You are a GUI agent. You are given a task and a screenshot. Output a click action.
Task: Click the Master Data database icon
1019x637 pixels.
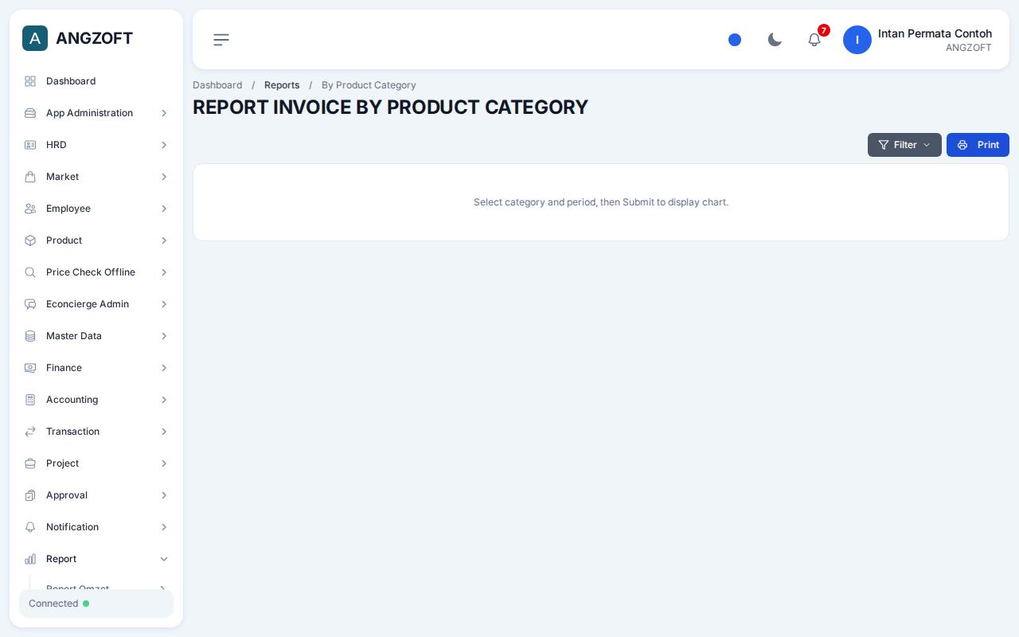click(x=30, y=336)
